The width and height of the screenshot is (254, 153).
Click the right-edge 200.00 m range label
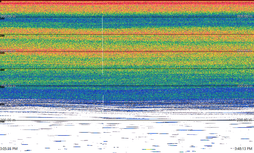click(x=245, y=120)
